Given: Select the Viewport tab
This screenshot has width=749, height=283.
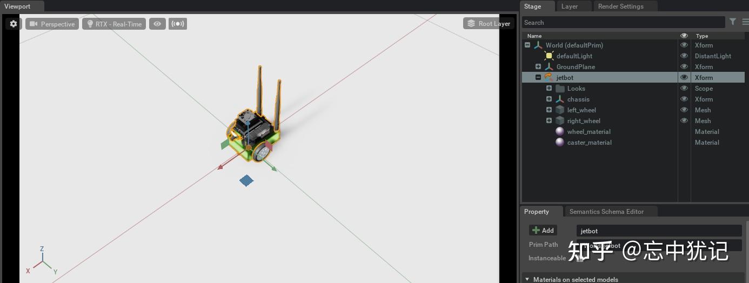Looking at the screenshot, I should click(18, 6).
